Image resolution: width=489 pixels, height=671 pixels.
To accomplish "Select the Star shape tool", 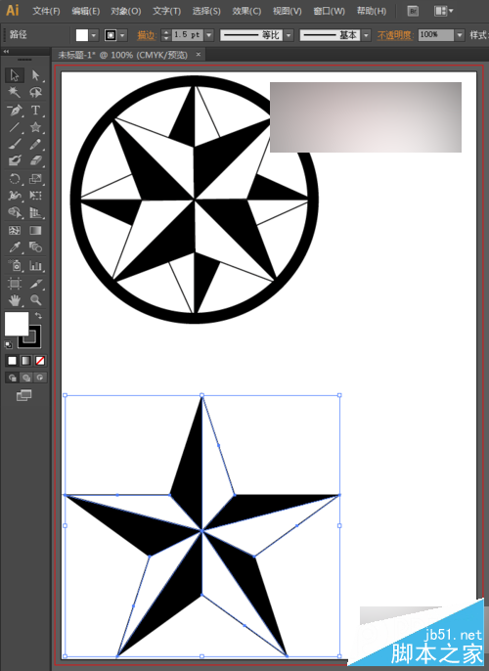I will (35, 127).
